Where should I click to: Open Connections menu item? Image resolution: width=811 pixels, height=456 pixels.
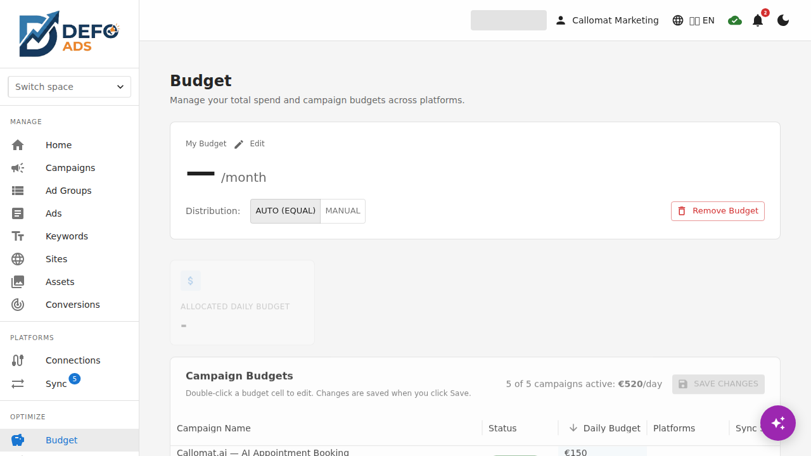point(70,360)
